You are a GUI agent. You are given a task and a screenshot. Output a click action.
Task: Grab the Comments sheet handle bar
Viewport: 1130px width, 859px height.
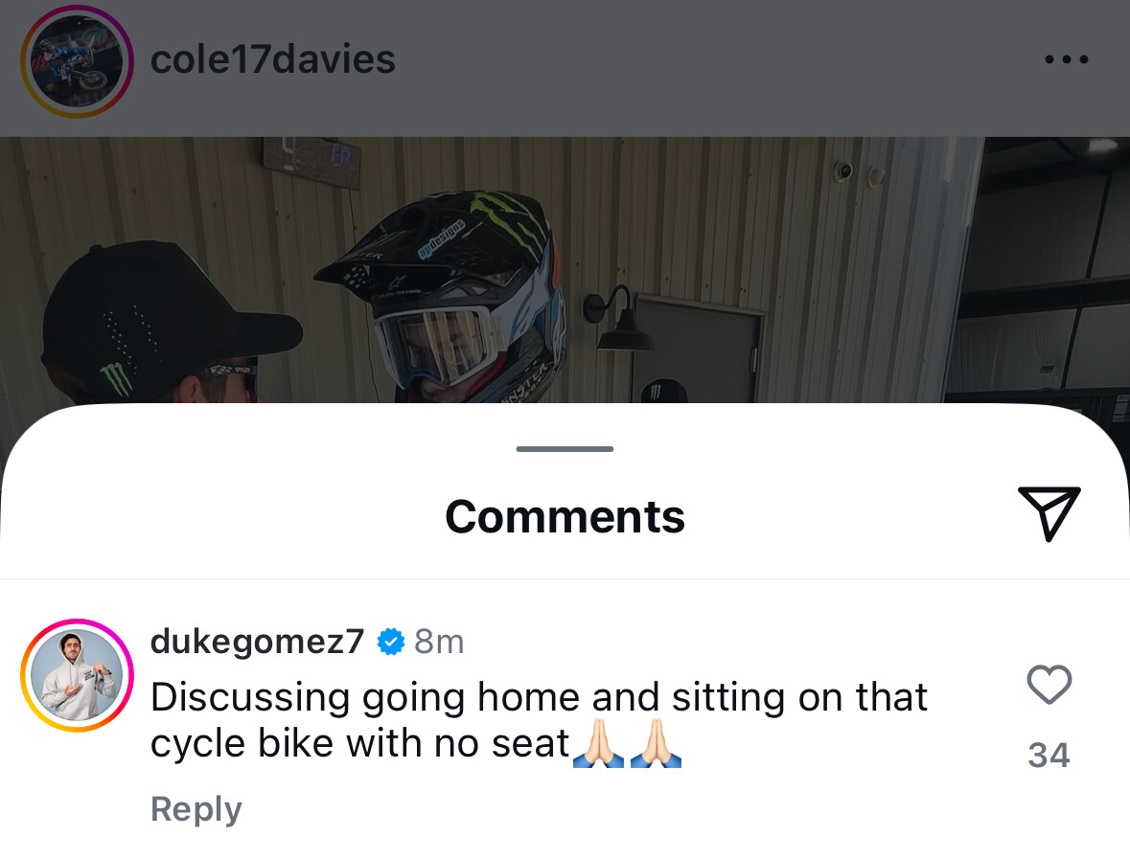click(x=565, y=449)
